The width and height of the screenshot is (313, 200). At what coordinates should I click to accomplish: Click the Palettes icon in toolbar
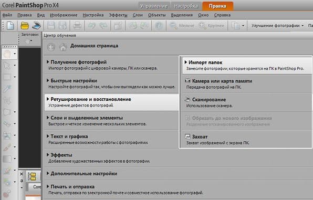point(236,26)
